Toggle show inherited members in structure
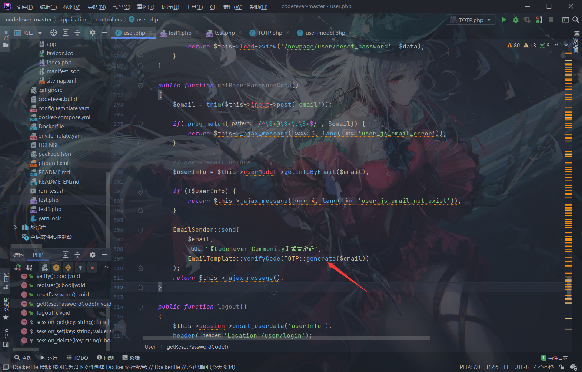This screenshot has height=372, width=582. [45, 267]
